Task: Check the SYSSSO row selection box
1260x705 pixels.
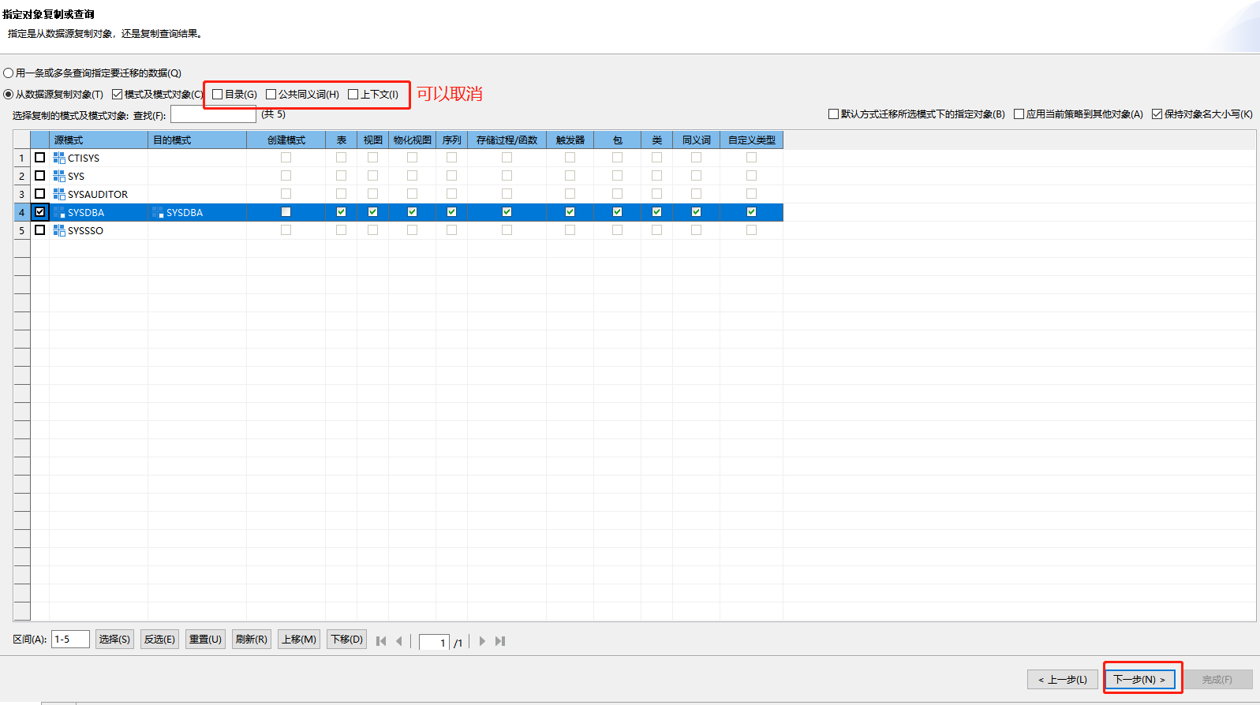Action: pyautogui.click(x=40, y=230)
